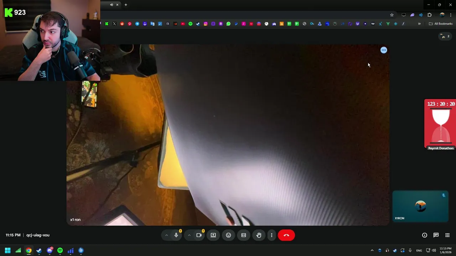Open Chrome three-dot menu
The image size is (456, 256).
pos(451,15)
